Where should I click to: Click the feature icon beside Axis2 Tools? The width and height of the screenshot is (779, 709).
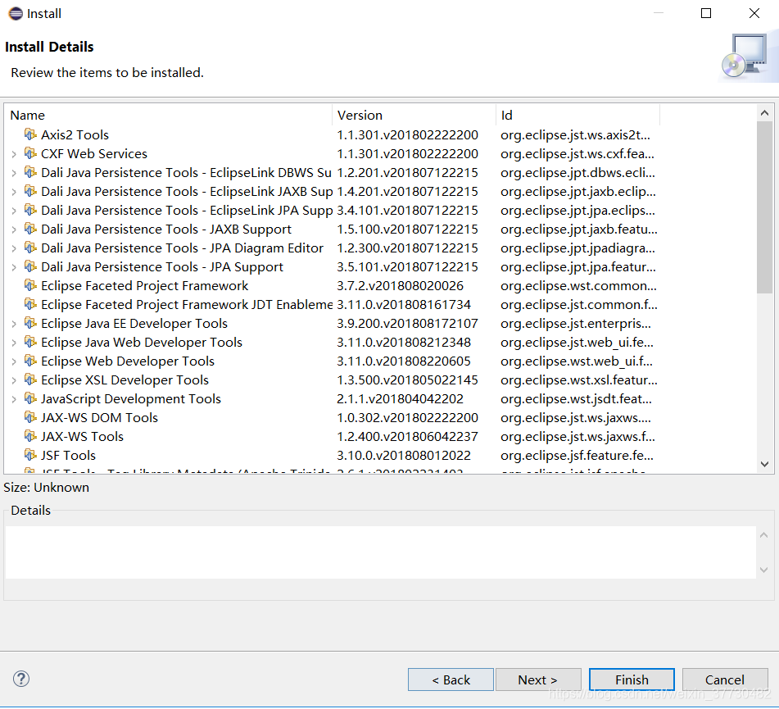30,134
